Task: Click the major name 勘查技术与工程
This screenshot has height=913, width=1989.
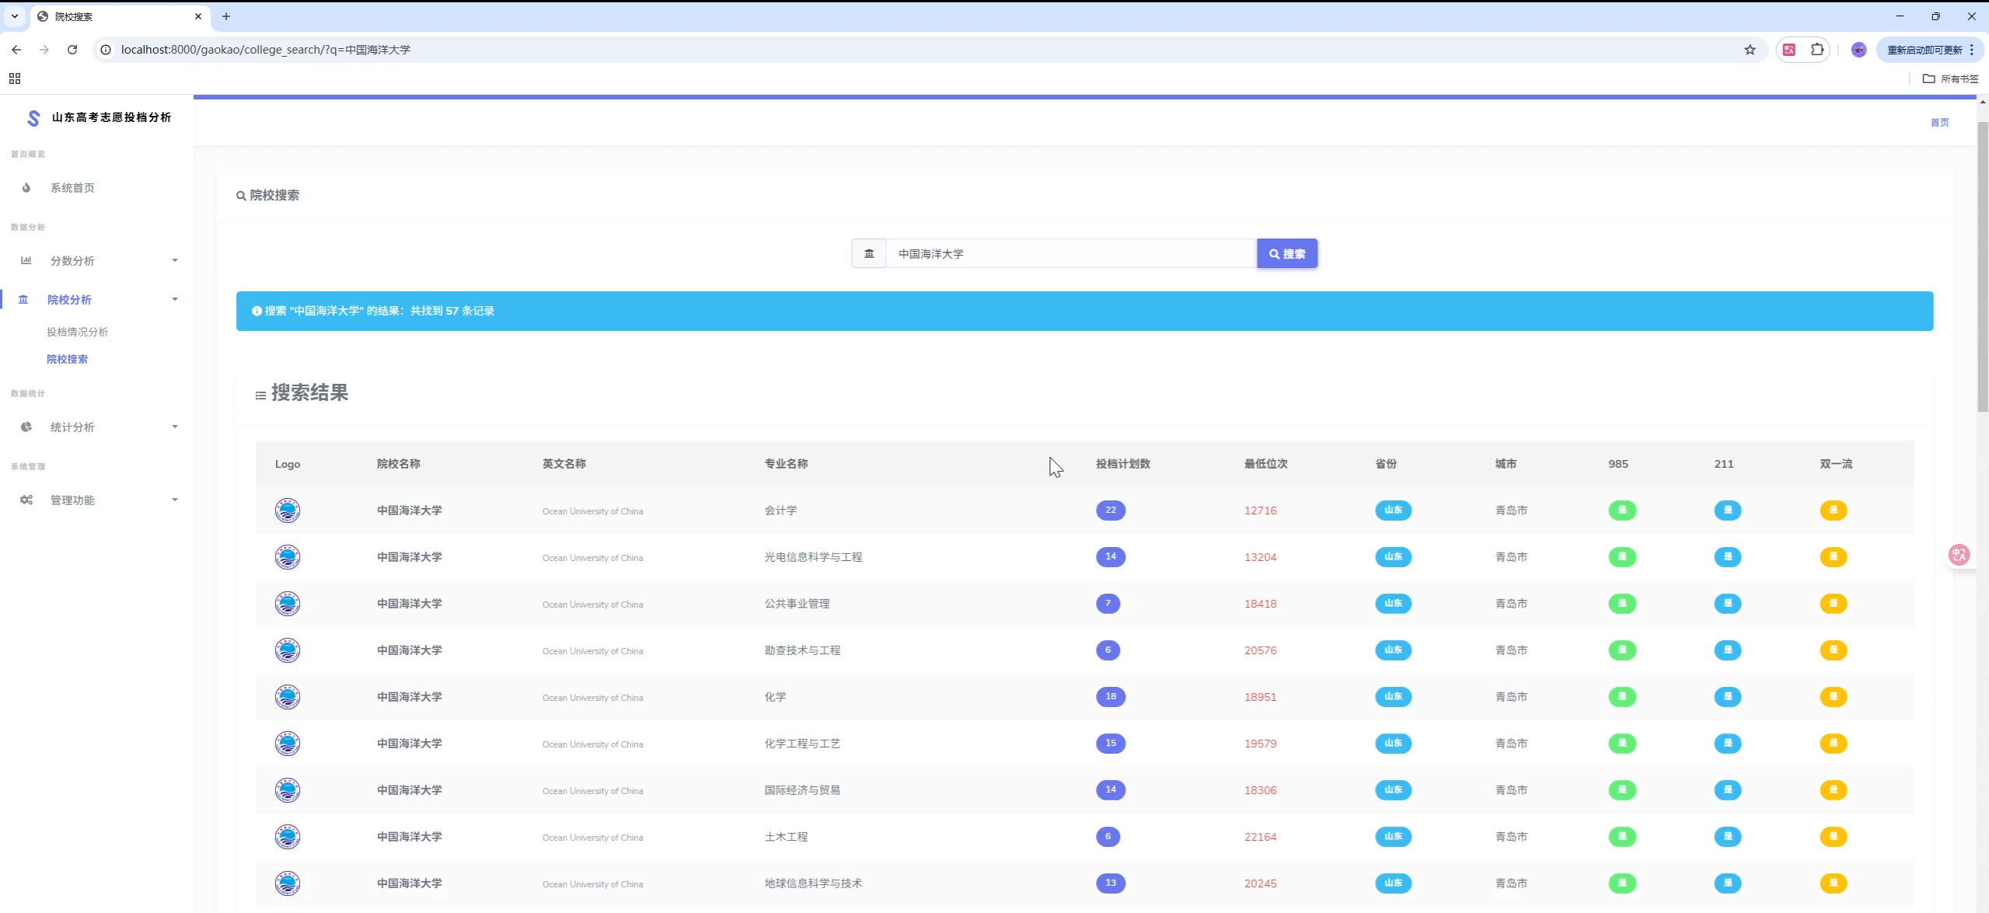Action: point(802,650)
